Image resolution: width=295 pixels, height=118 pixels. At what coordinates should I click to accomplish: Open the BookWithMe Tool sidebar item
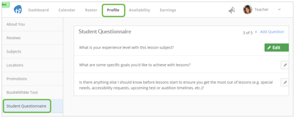(32, 93)
